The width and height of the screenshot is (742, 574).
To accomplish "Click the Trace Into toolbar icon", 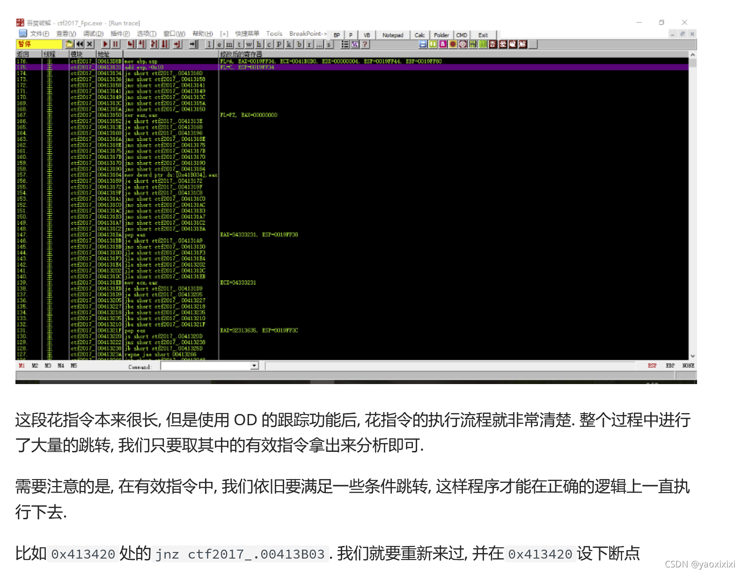I will tap(154, 44).
